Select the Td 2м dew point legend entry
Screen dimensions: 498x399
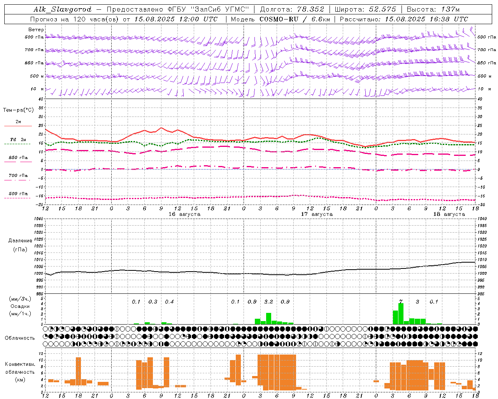pos(18,139)
